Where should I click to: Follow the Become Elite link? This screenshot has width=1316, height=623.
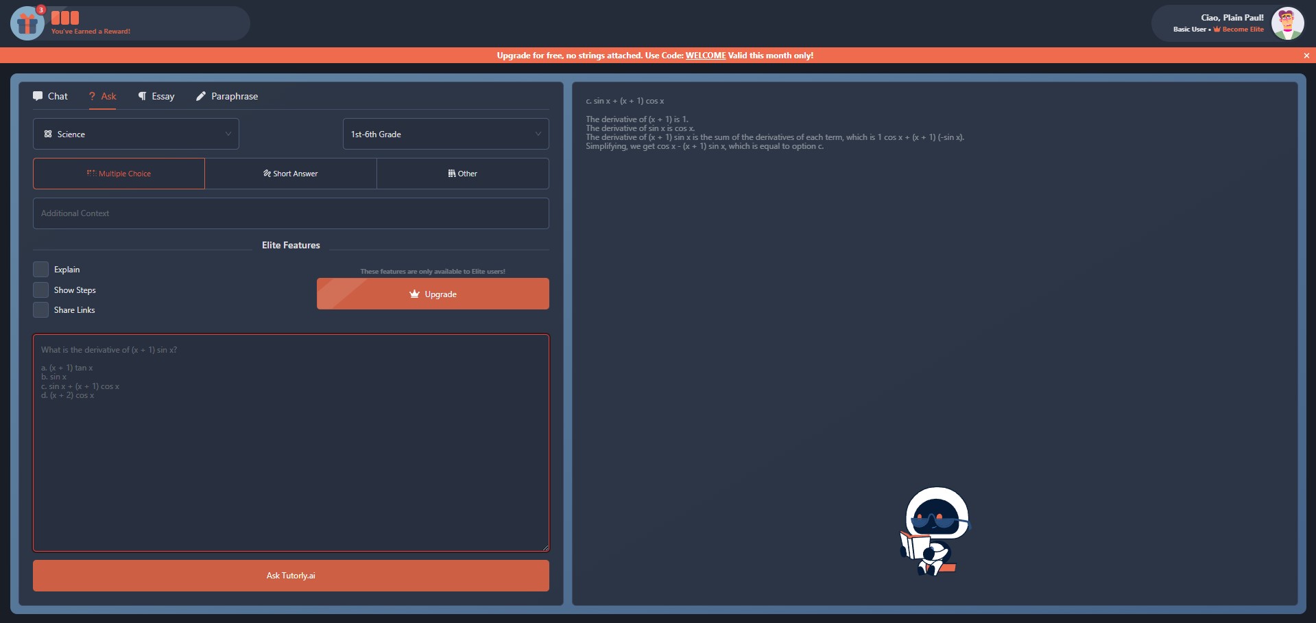click(1239, 30)
